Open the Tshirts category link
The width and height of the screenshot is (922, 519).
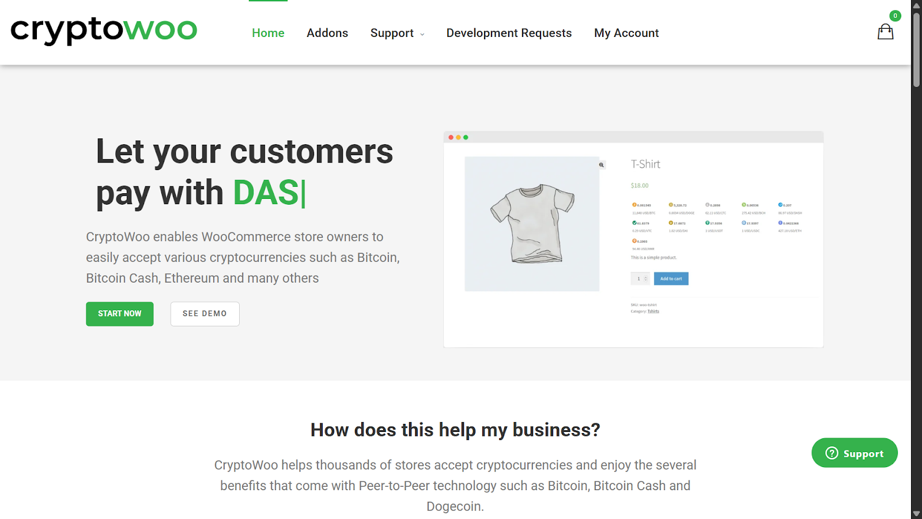(x=653, y=310)
